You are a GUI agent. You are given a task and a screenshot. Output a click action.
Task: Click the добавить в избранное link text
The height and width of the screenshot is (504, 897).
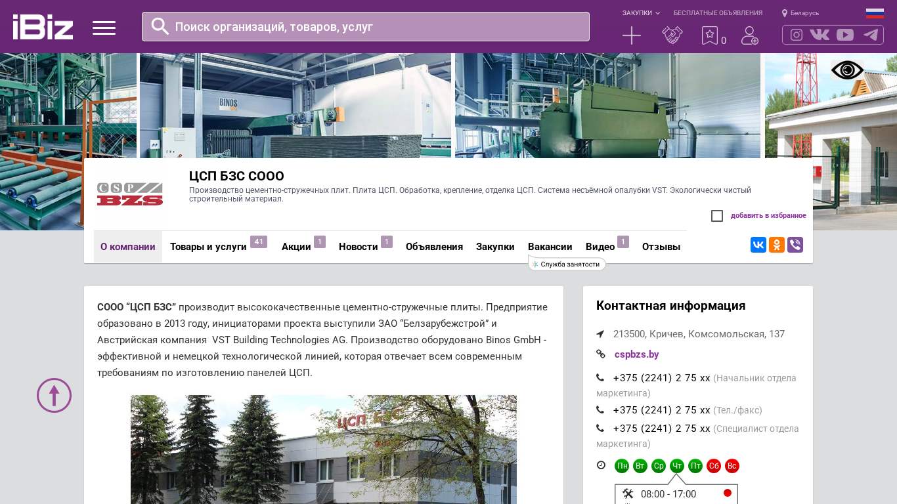coord(768,216)
